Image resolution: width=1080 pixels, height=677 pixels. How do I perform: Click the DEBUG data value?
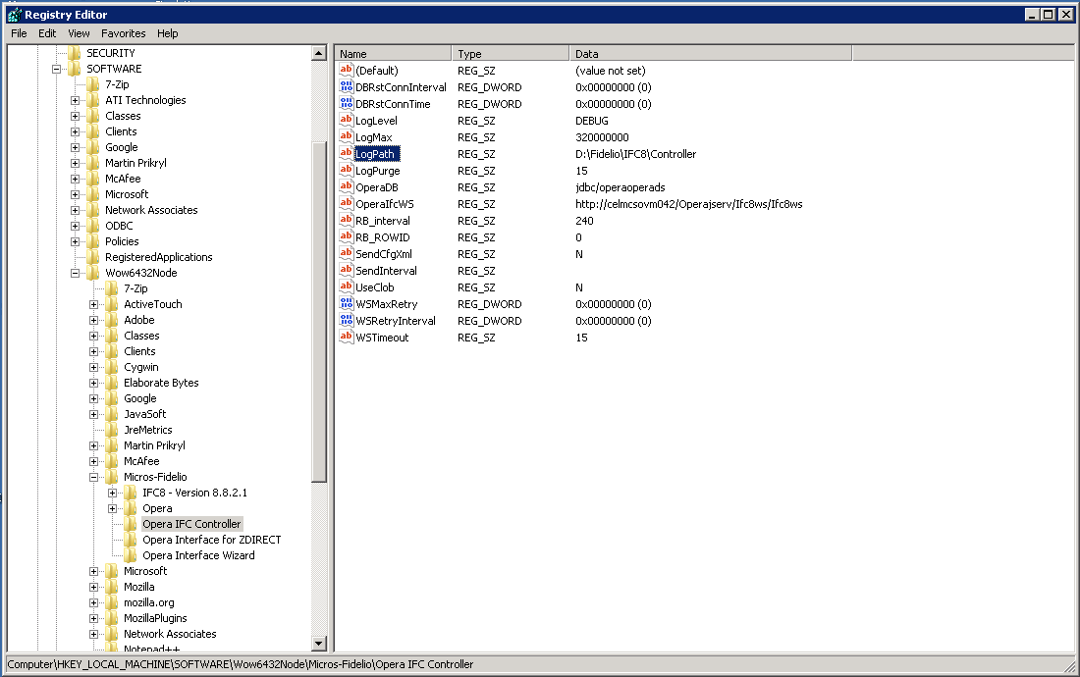coord(592,121)
